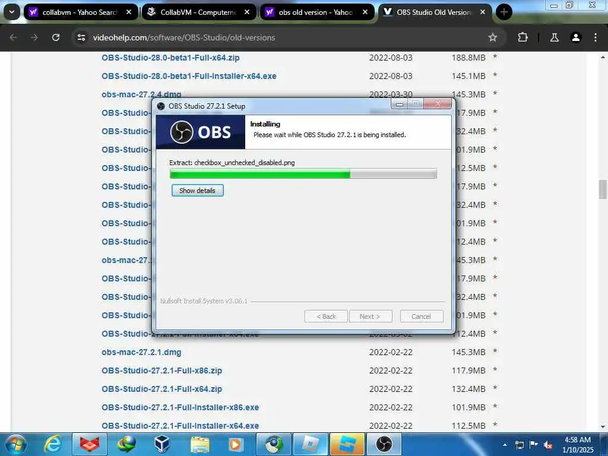Click the Extract: checkbox_unchecked_disabled.png status text
The height and width of the screenshot is (456, 608).
232,163
